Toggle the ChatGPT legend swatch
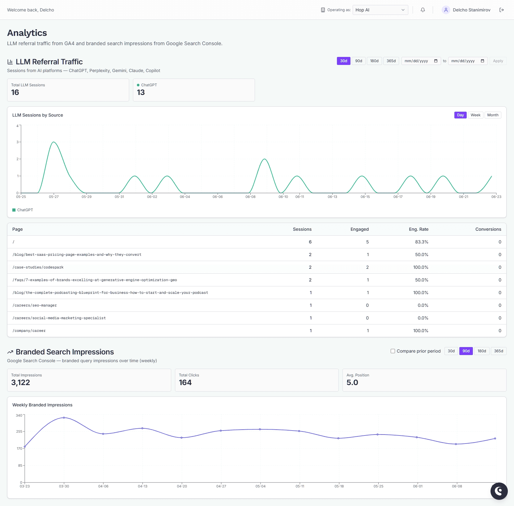This screenshot has width=514, height=506. pos(14,210)
